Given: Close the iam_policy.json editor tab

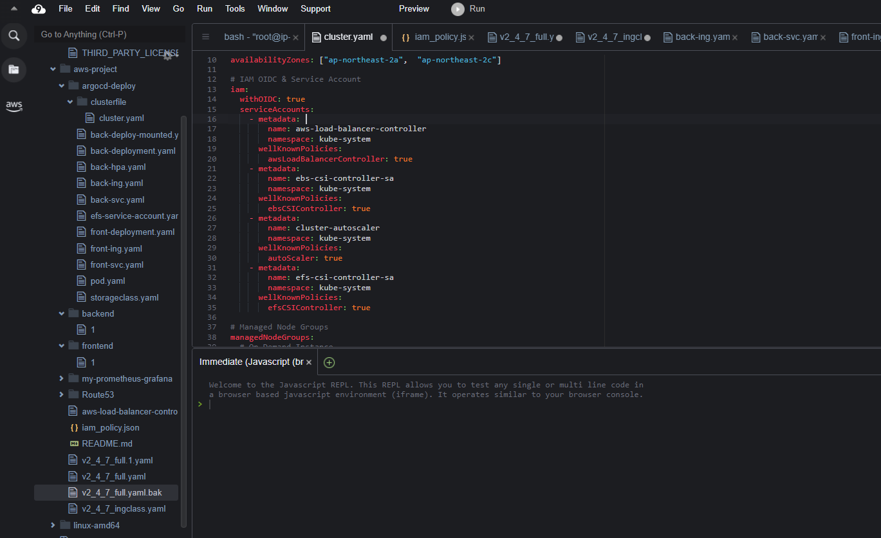Looking at the screenshot, I should pos(471,38).
